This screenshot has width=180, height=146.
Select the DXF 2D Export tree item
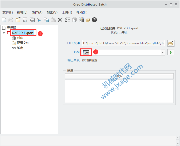tap(23, 33)
